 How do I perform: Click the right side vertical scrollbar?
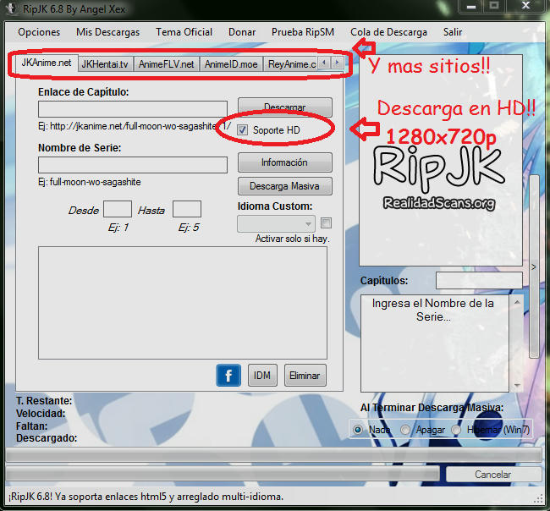534,266
